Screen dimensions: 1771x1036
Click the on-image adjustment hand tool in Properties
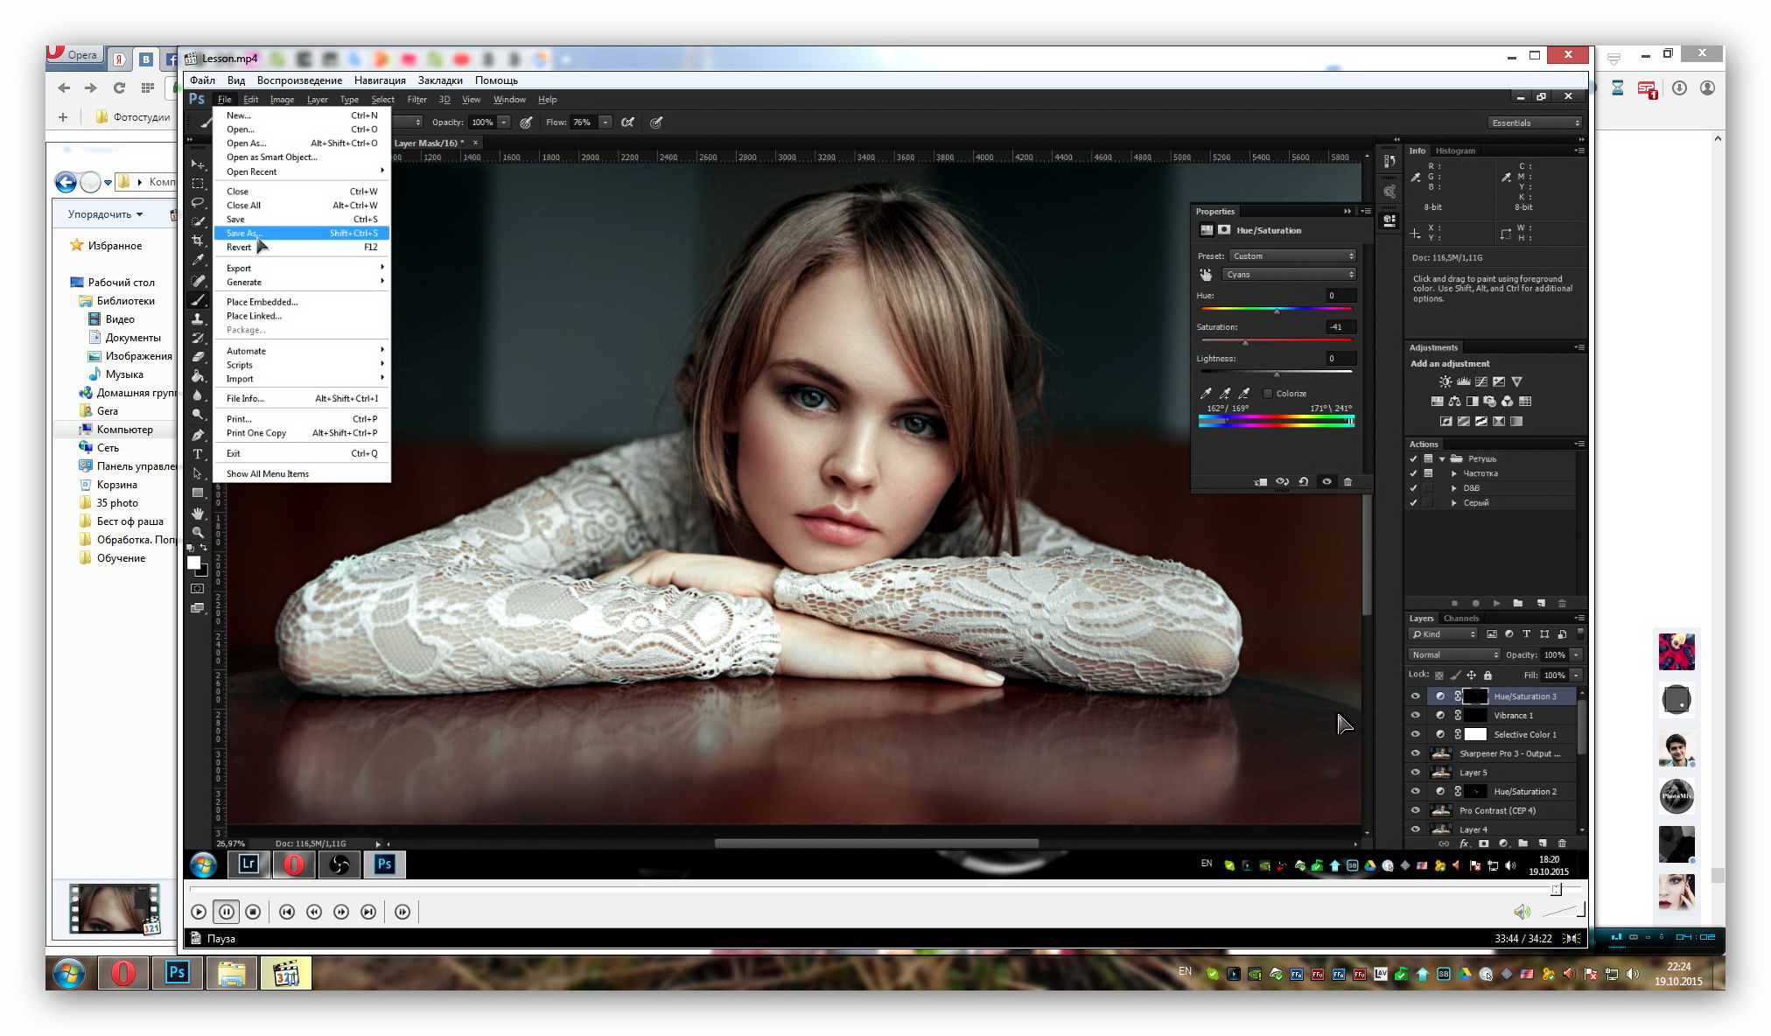[1206, 275]
